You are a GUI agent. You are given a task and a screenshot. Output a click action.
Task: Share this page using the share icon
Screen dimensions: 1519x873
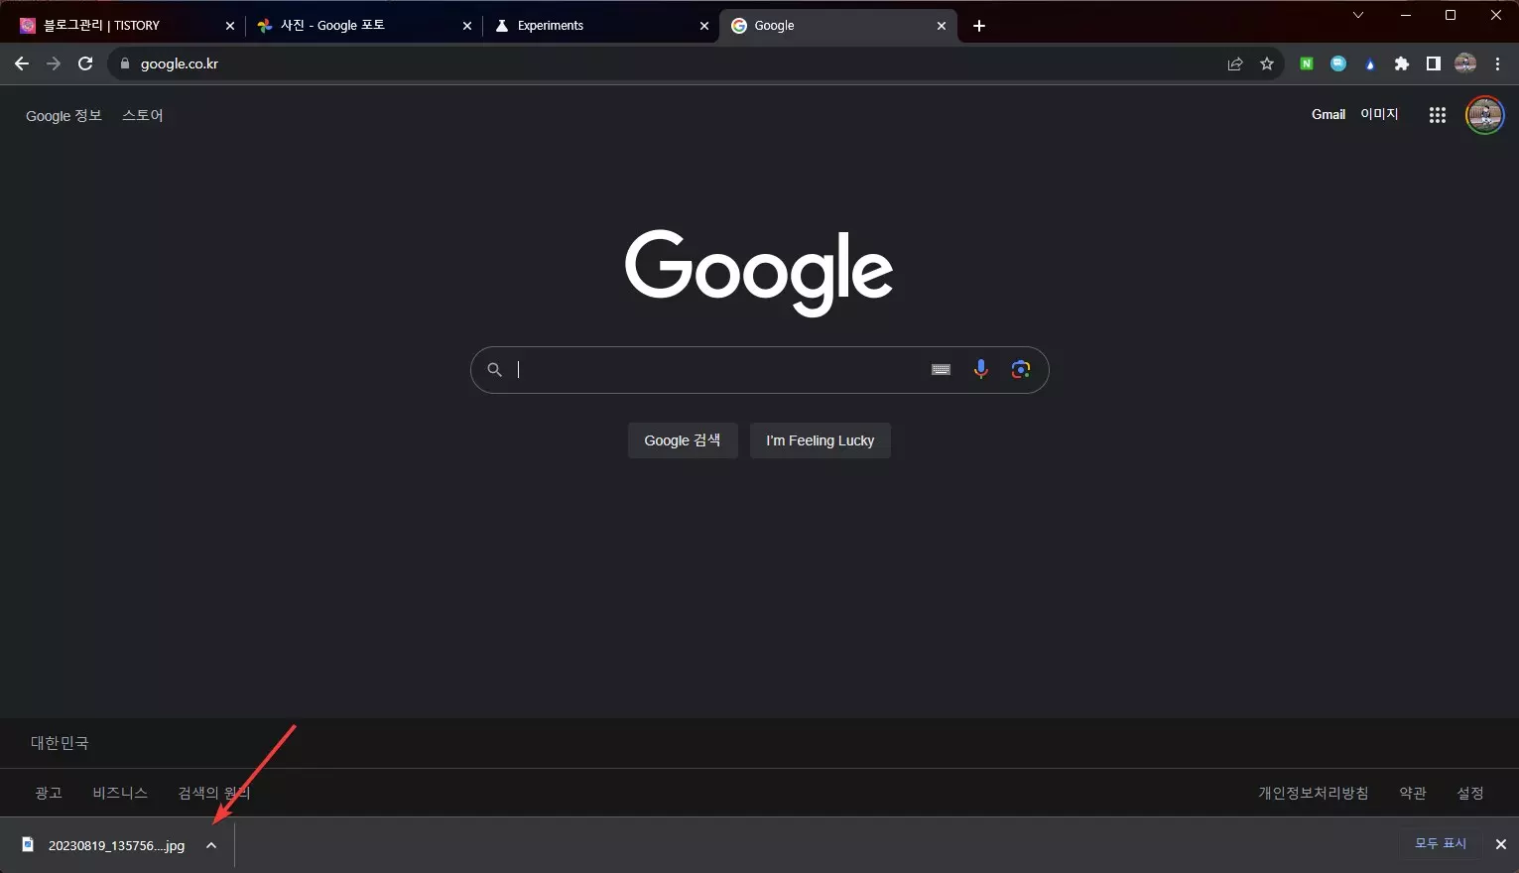coord(1235,63)
